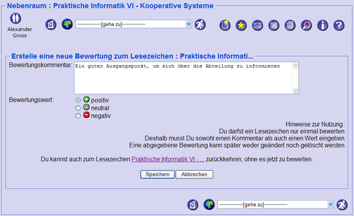Open help via question mark icon
Screen dimensions: 354x216
point(339,25)
